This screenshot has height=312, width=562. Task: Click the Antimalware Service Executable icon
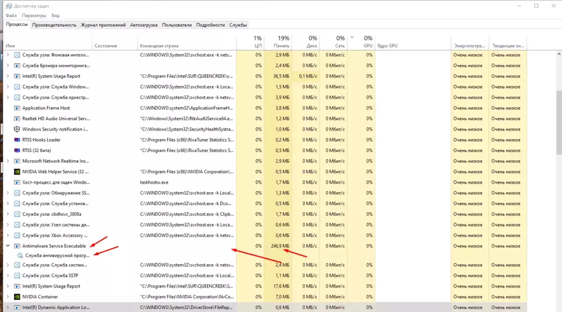17,246
